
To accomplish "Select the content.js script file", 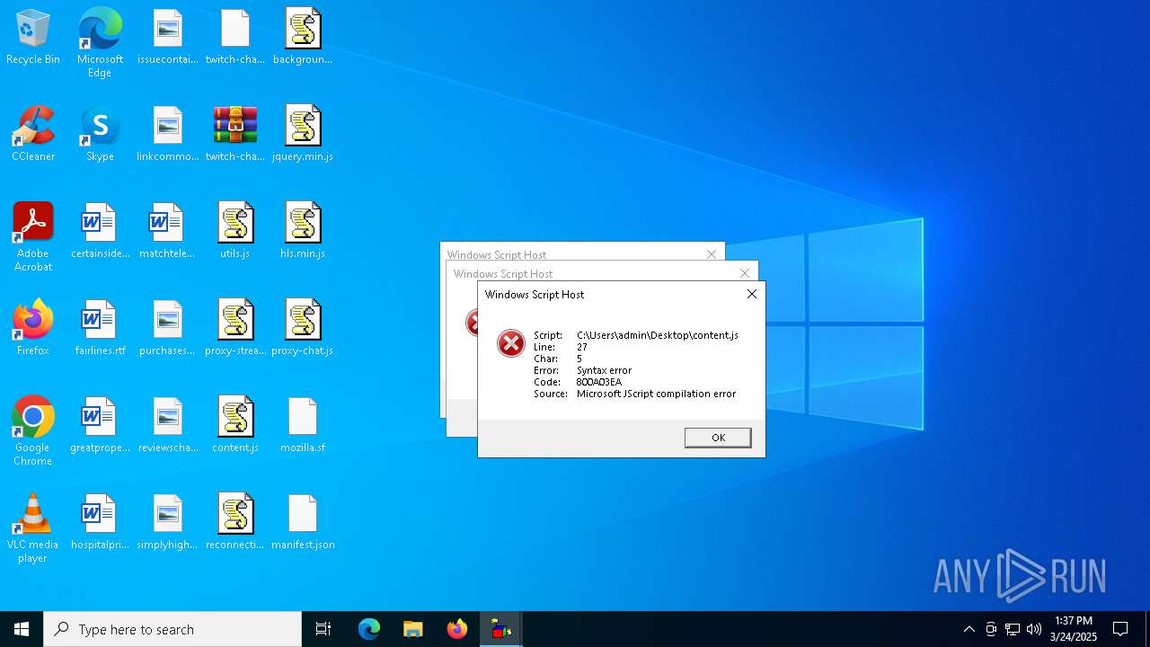I will click(234, 425).
